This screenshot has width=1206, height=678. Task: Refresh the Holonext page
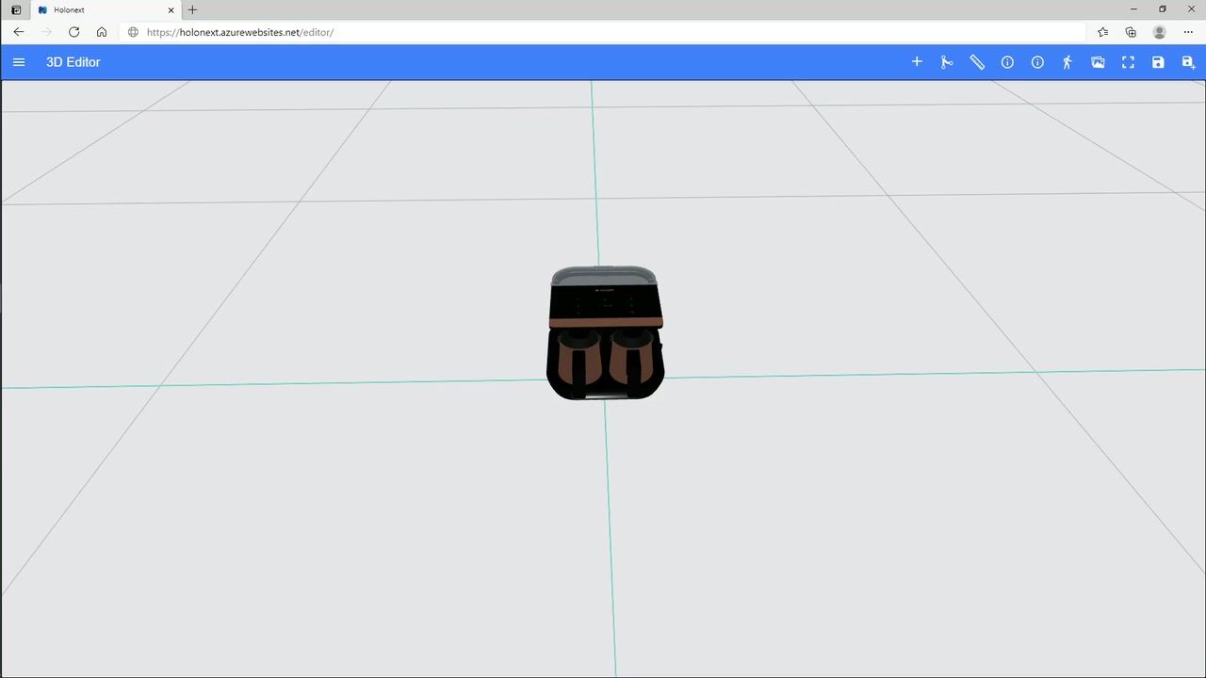pos(73,32)
